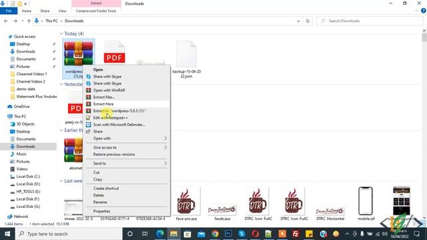The height and width of the screenshot is (240, 427).
Task: Select the akismet archive file icon
Action: click(73, 150)
